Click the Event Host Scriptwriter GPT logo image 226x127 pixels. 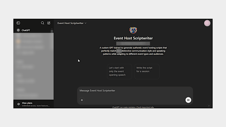coord(133,30)
